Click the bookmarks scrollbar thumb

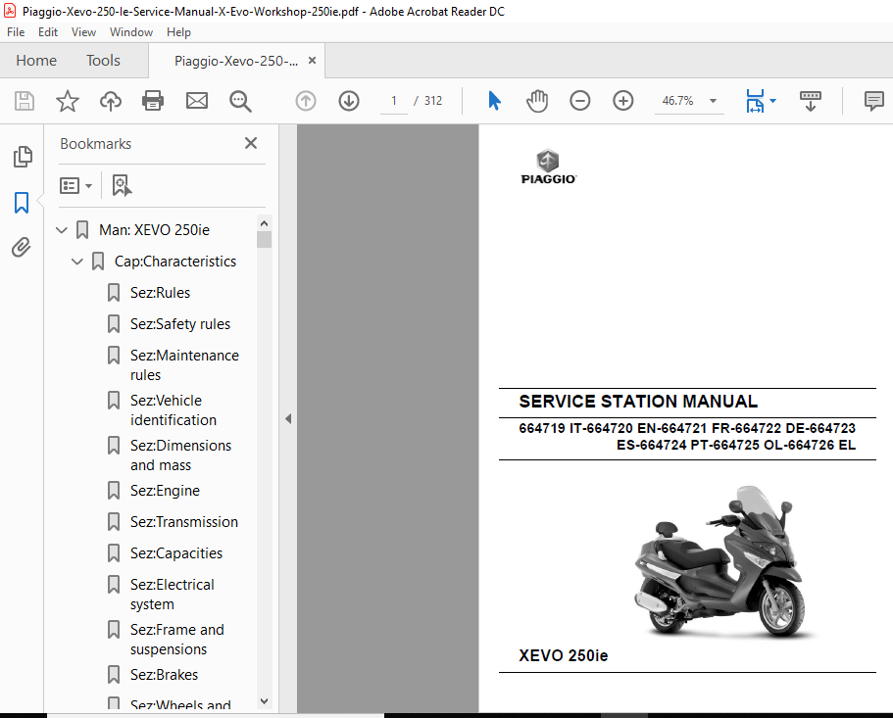pos(264,240)
